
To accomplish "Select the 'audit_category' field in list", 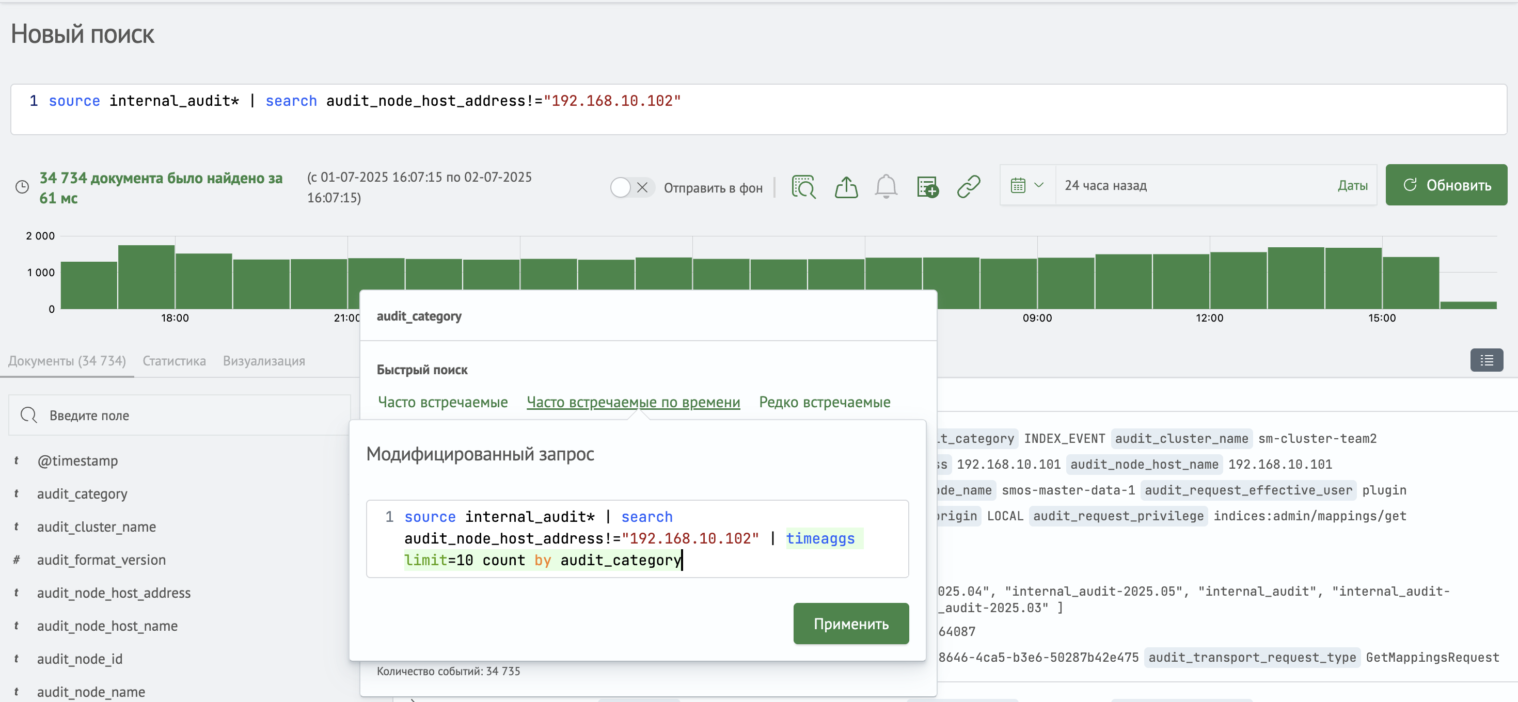I will coord(82,493).
